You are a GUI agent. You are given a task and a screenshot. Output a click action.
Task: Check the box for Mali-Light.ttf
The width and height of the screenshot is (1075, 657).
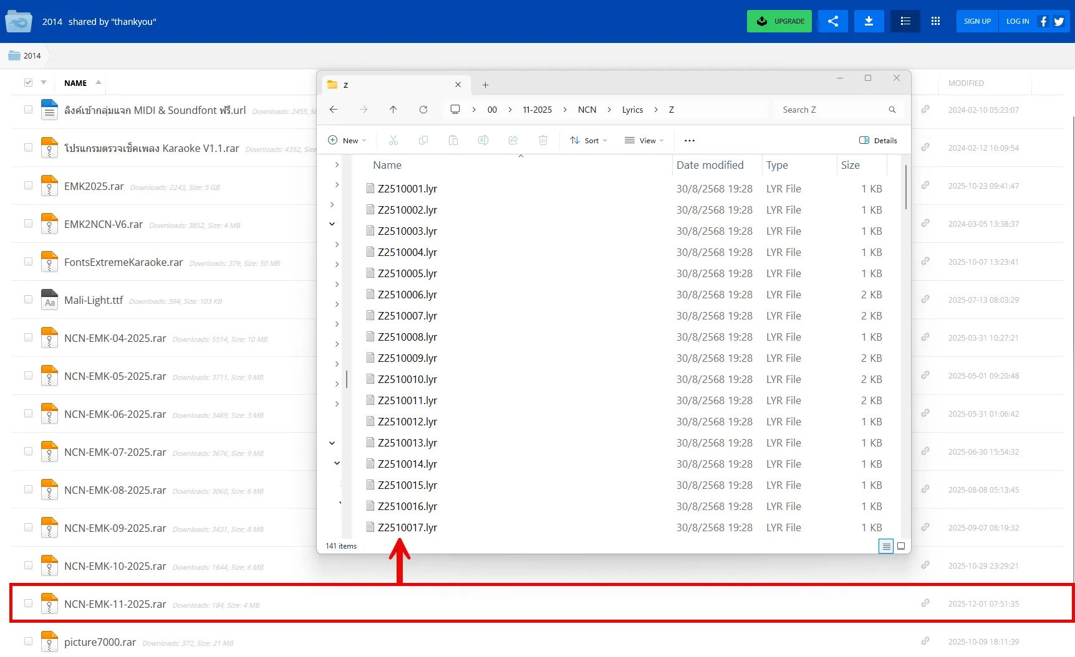coord(28,299)
